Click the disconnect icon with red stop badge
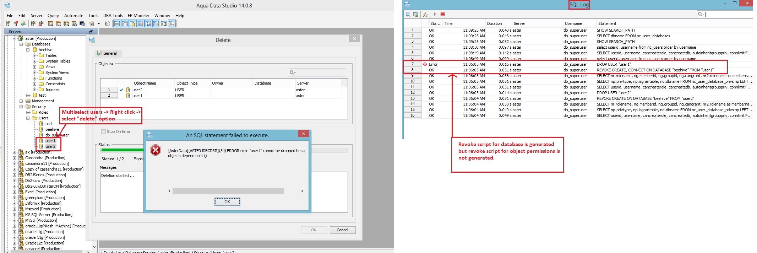757x253 pixels. [41, 23]
